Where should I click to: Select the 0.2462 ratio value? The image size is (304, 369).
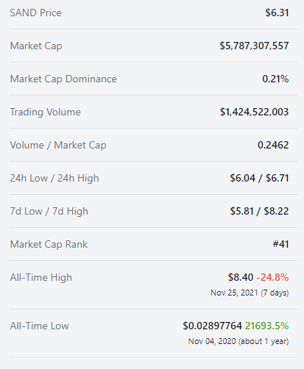tap(273, 145)
